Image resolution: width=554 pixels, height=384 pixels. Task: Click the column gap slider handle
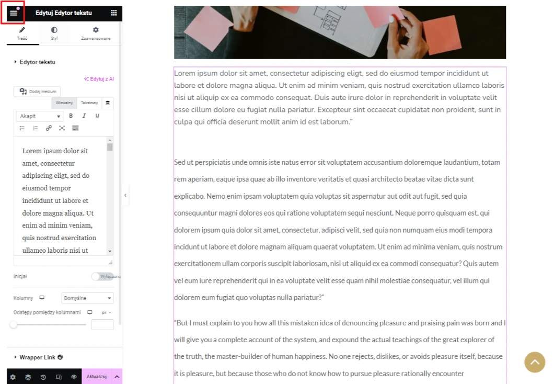point(14,325)
